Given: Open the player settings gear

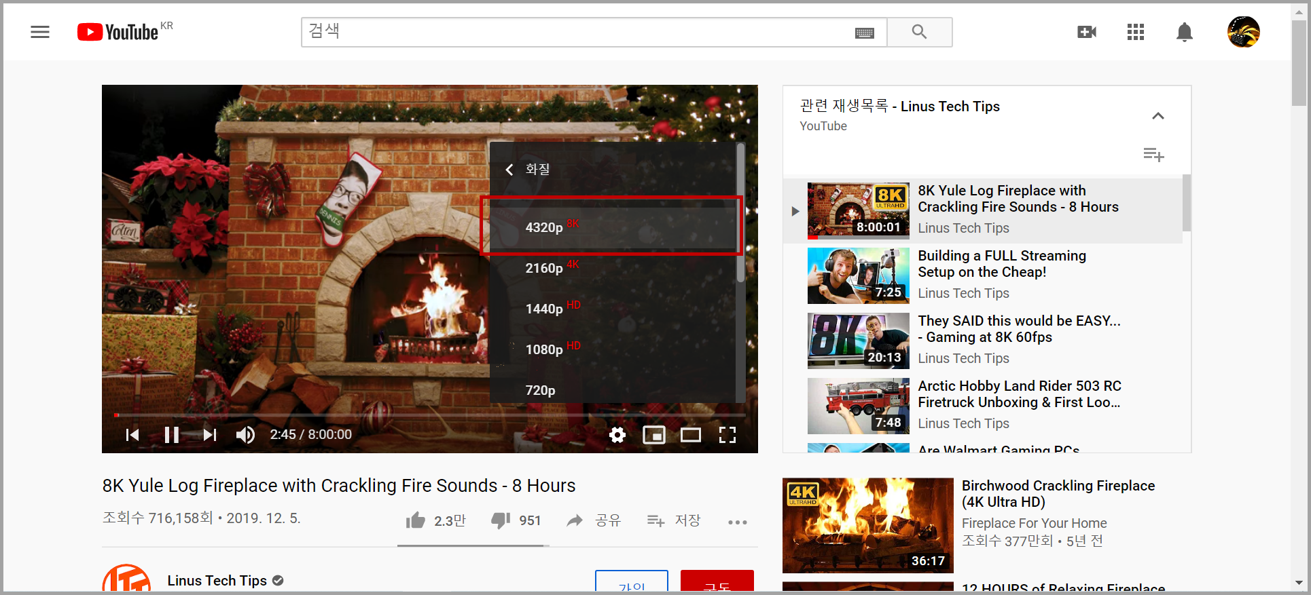Looking at the screenshot, I should [x=617, y=435].
